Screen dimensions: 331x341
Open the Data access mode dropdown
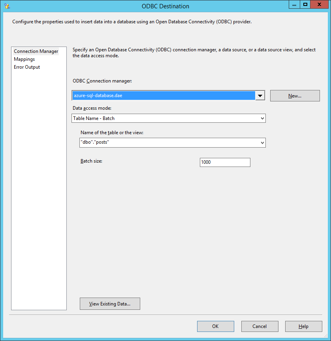click(261, 118)
